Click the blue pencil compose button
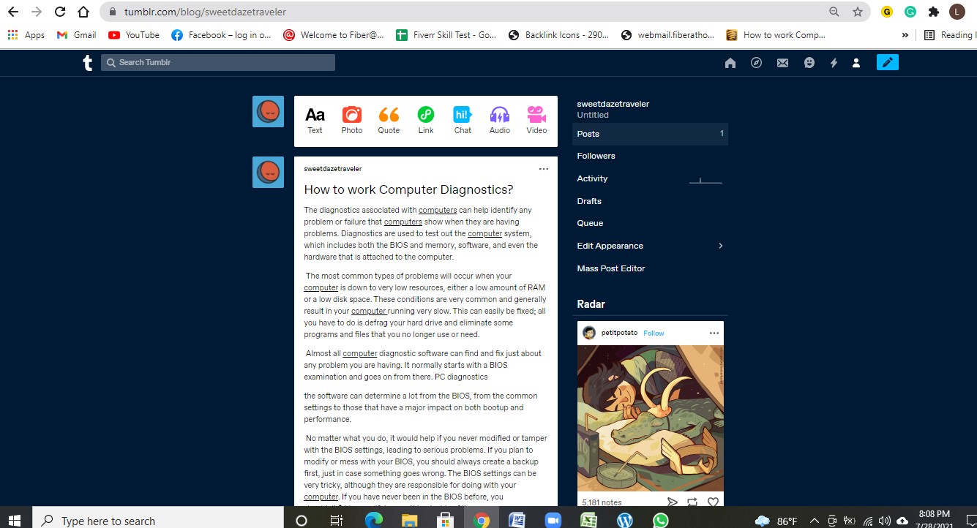 coord(887,63)
